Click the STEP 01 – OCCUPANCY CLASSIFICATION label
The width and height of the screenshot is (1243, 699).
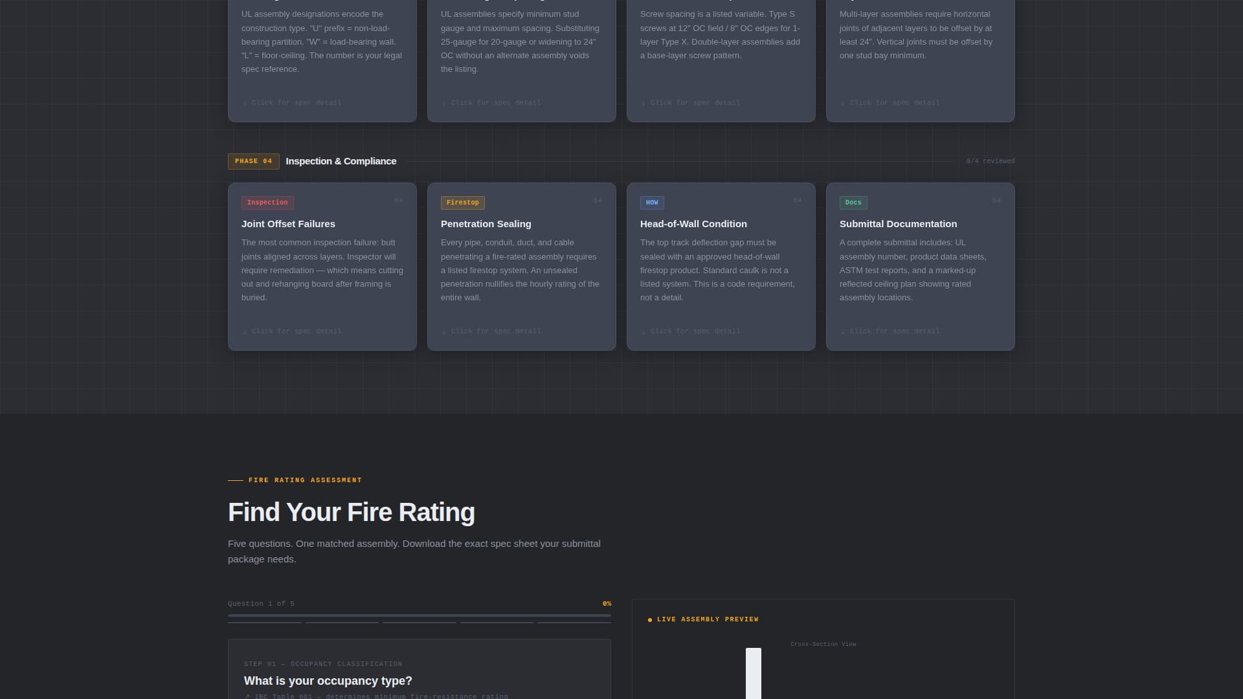[x=323, y=664]
